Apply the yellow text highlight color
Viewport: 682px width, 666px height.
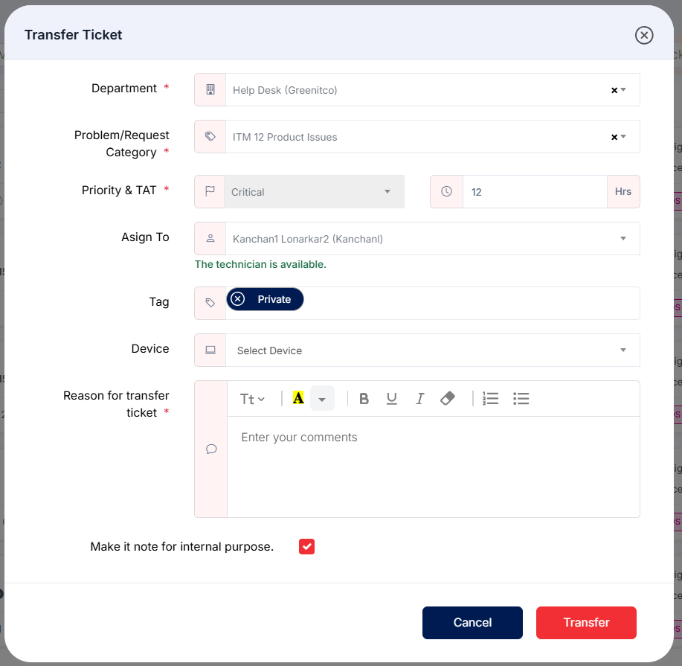[x=298, y=398]
